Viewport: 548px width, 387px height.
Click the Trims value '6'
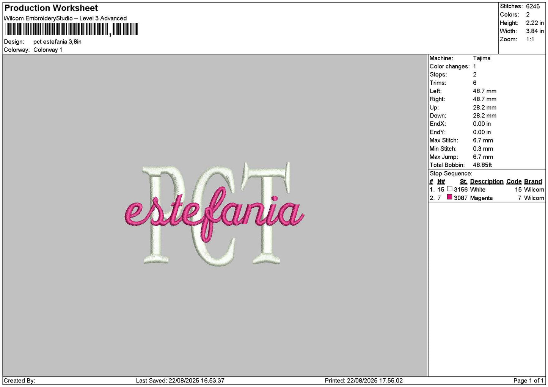pos(475,83)
